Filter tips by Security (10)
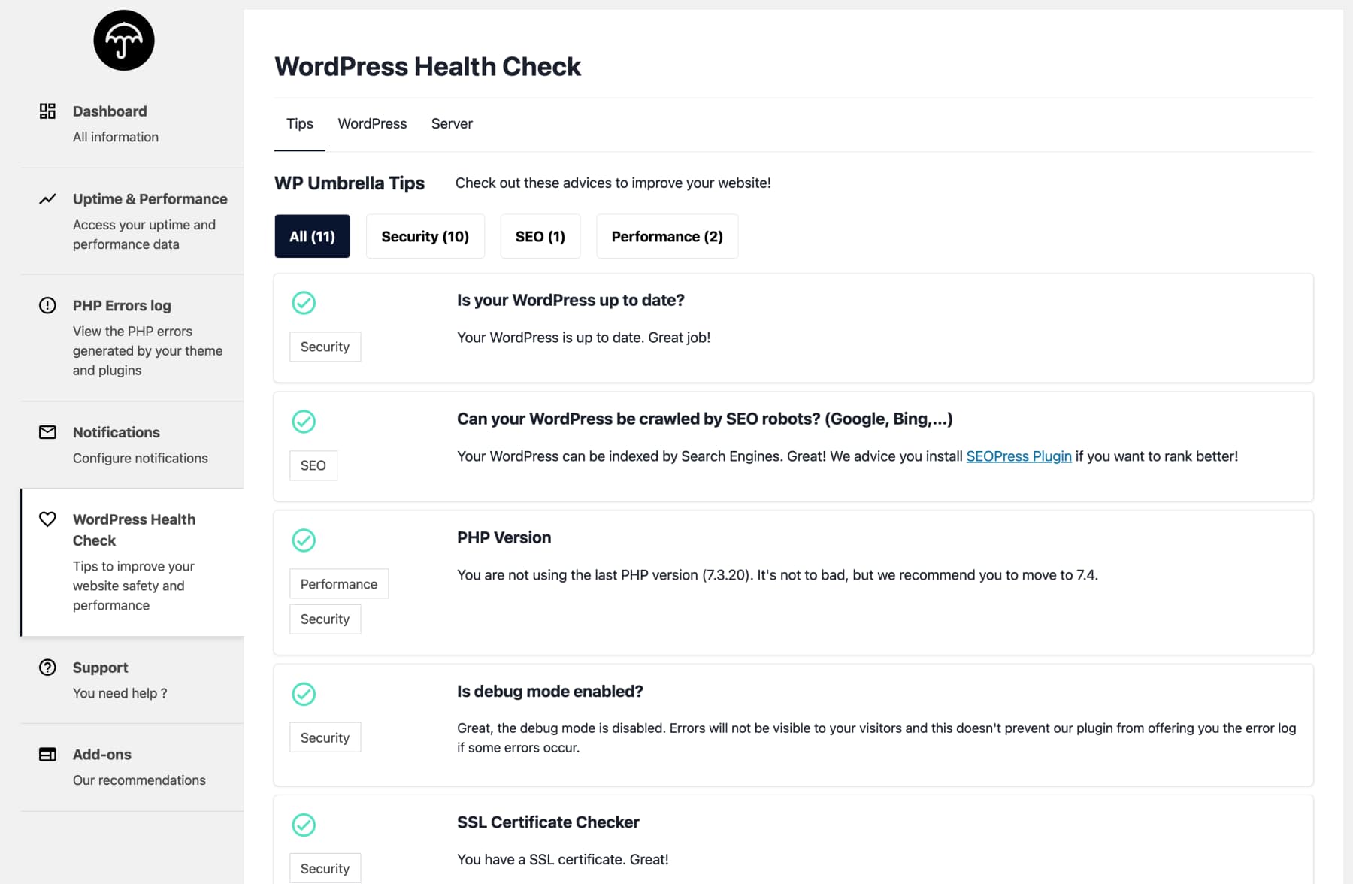Viewport: 1353px width, 884px height. click(x=425, y=237)
